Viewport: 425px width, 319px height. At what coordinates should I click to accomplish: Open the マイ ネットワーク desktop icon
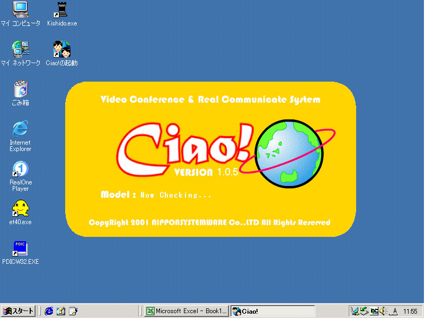[x=20, y=49]
